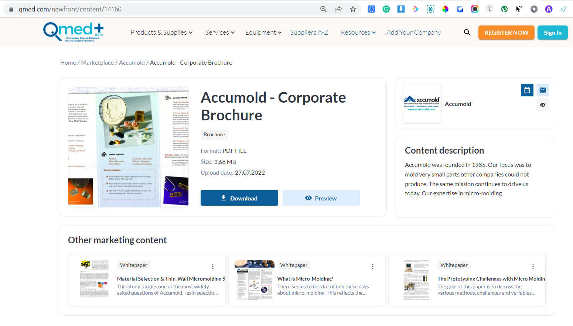Open the T text extension icon
Image resolution: width=573 pixels, height=326 pixels.
coord(490,9)
